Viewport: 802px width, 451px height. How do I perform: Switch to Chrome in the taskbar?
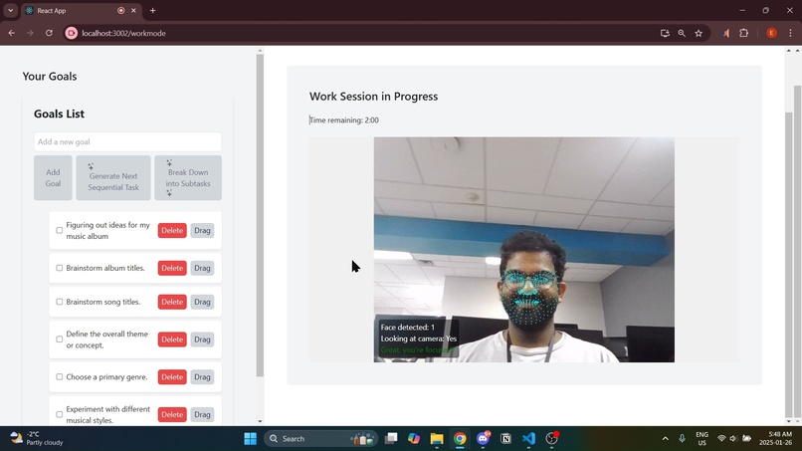point(460,438)
